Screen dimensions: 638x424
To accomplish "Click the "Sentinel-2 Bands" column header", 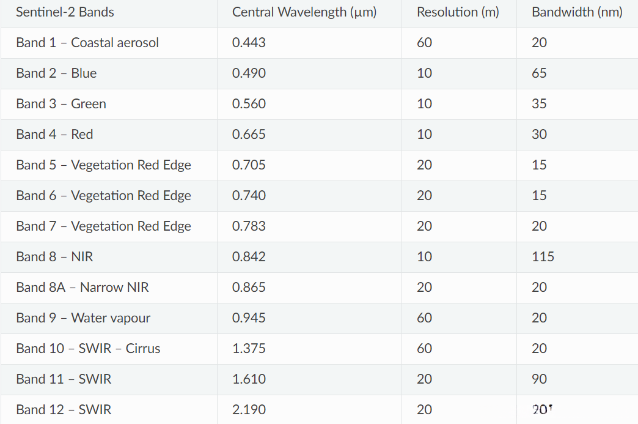I will tap(65, 12).
